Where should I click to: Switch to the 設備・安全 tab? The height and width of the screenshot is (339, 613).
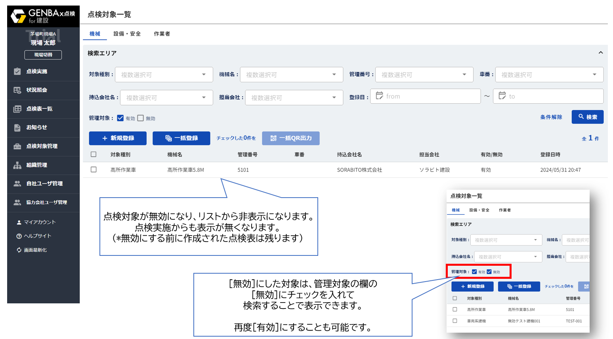tap(127, 34)
